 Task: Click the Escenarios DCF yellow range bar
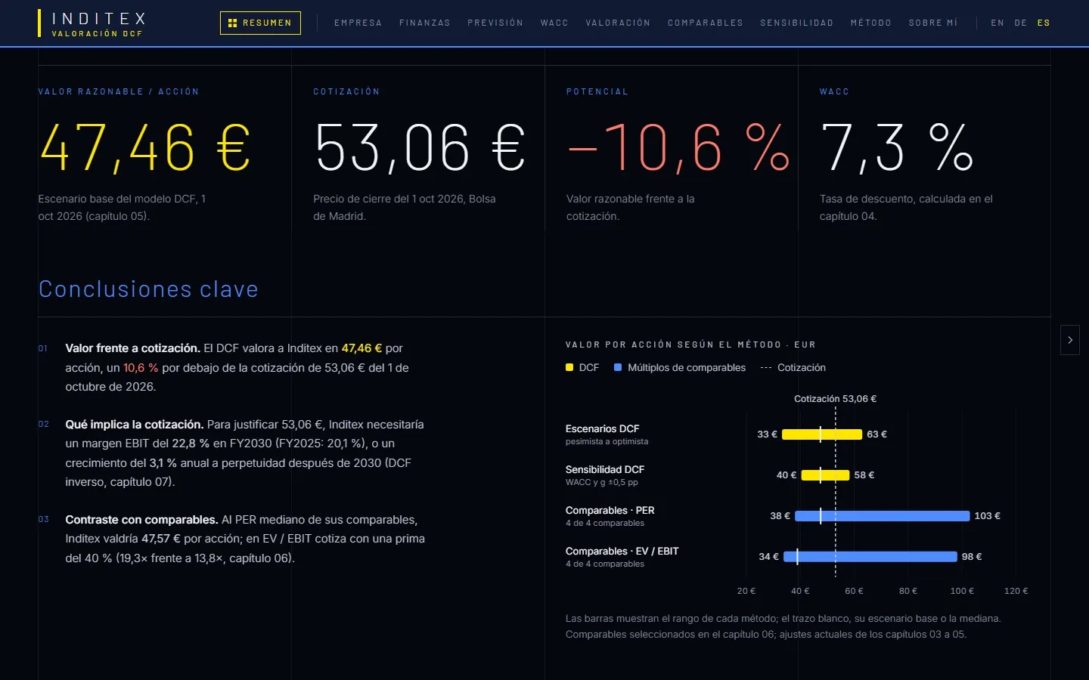(822, 434)
